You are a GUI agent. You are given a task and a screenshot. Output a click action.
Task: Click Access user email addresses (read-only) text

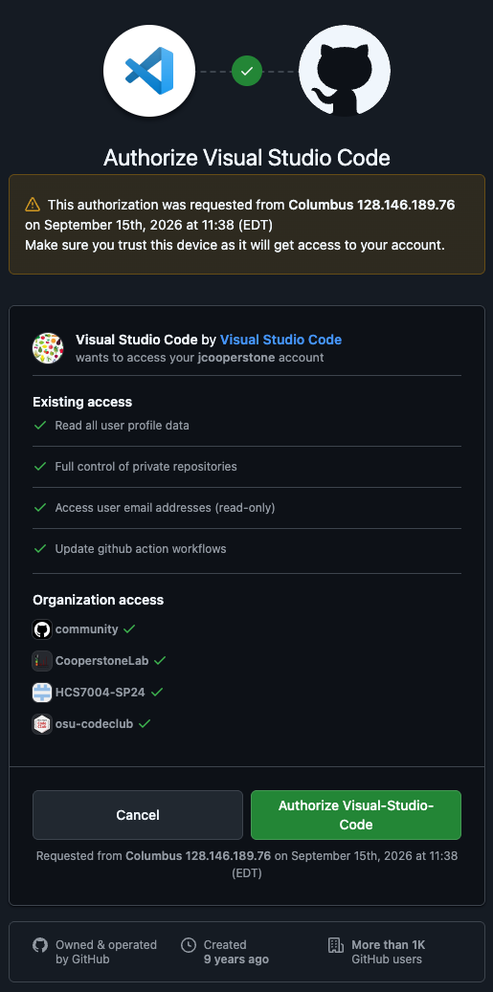click(166, 507)
